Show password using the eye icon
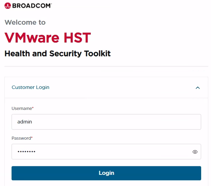 [195, 152]
